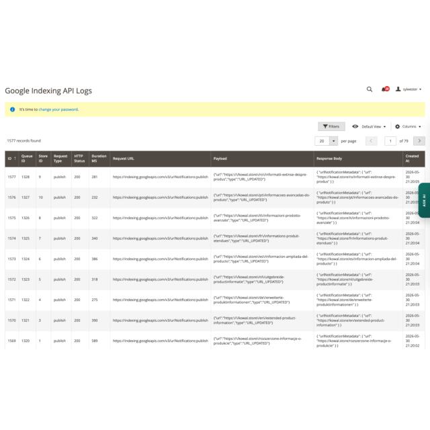This screenshot has width=430, height=430.
Task: Open the ASK AI side tab
Action: 424,200
